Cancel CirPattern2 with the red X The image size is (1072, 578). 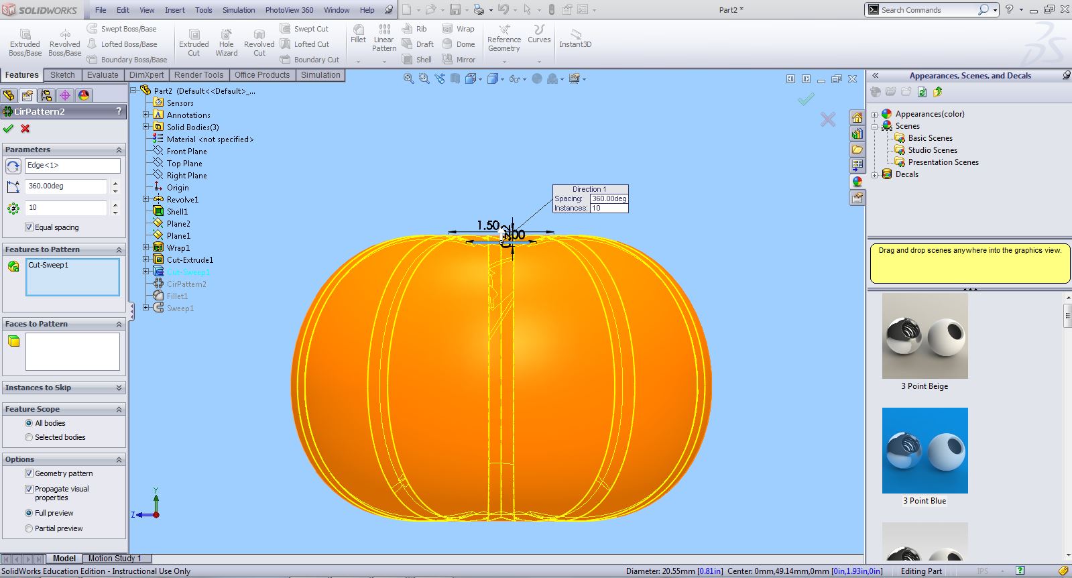click(25, 129)
